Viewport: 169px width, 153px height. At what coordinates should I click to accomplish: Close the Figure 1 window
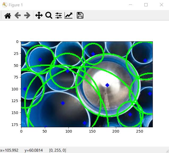[162, 5]
